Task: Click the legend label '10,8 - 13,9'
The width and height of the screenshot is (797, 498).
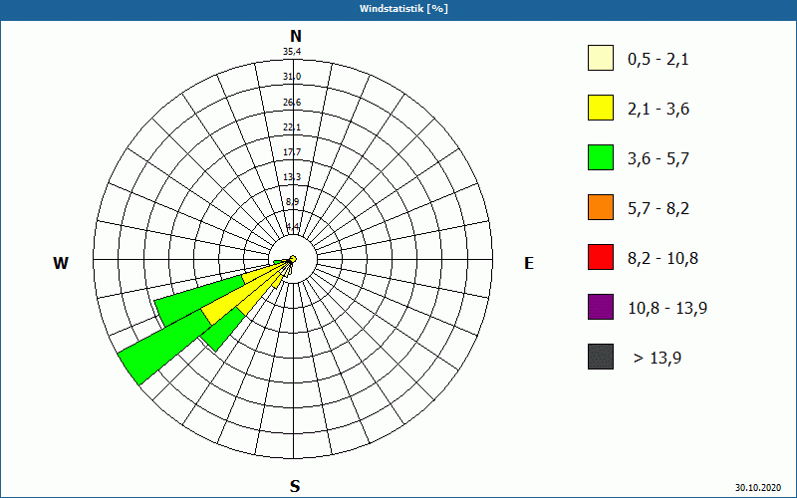Action: [x=667, y=309]
